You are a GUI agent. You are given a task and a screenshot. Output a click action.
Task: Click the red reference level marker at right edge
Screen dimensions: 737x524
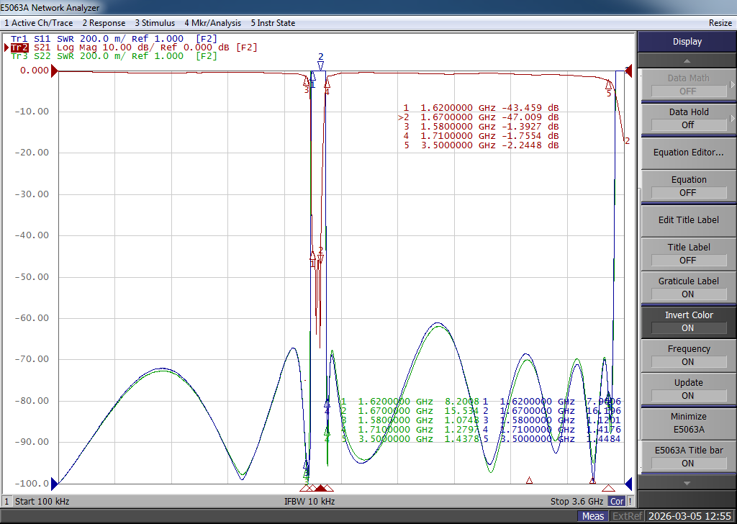[628, 71]
